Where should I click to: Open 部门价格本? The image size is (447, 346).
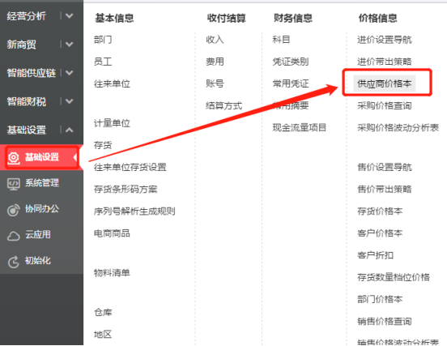click(x=380, y=299)
